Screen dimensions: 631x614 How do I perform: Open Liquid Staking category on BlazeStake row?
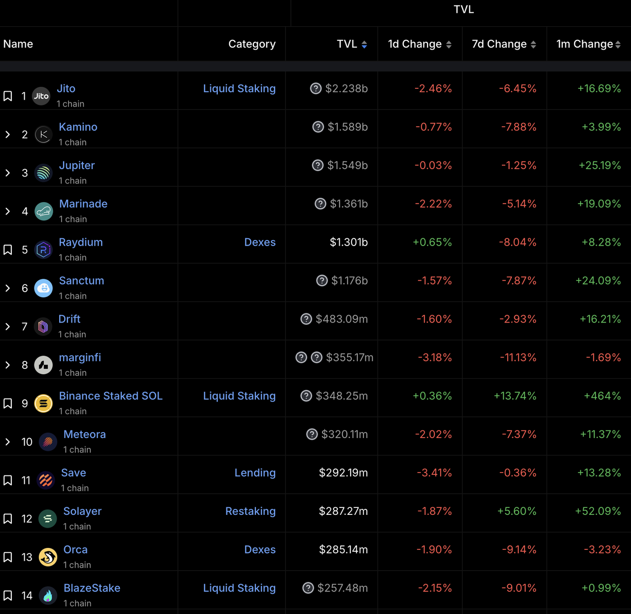(239, 588)
